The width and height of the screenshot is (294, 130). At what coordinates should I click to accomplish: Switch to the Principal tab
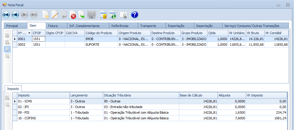click(x=12, y=26)
